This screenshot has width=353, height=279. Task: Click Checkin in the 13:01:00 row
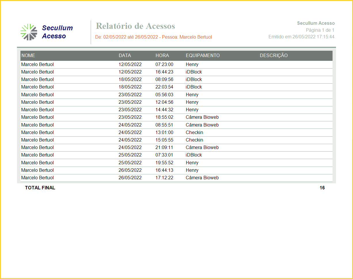[194, 133]
